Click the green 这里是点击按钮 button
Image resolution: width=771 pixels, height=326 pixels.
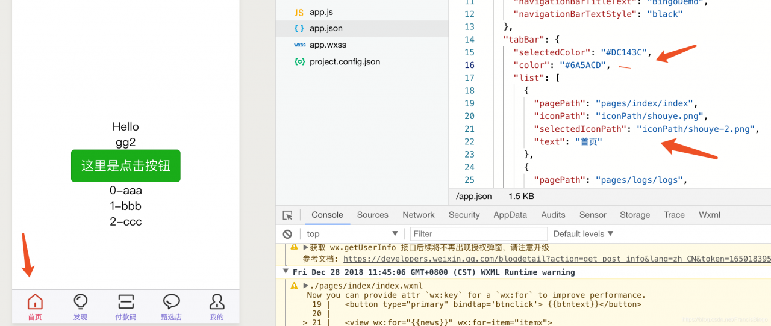pos(126,166)
